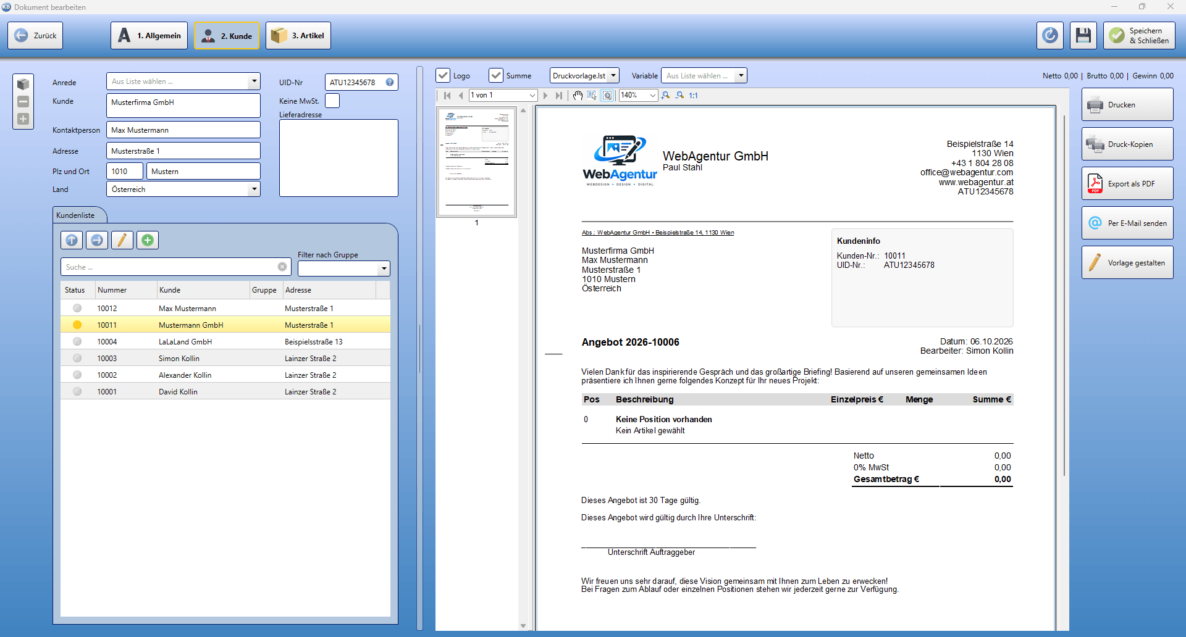
Task: Click status indicator for customer 10001
Action: click(77, 391)
